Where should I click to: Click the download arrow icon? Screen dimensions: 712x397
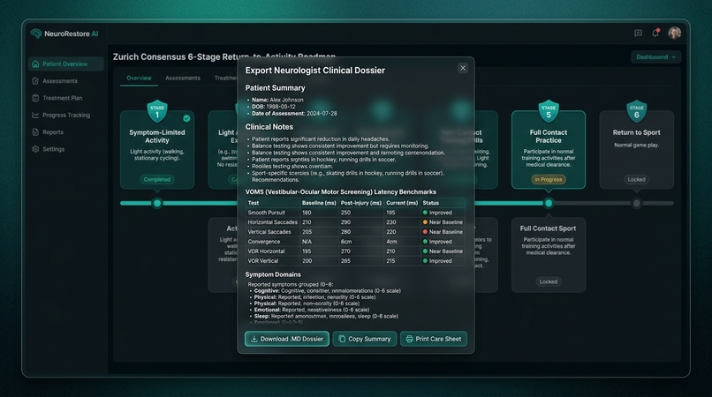click(x=254, y=339)
